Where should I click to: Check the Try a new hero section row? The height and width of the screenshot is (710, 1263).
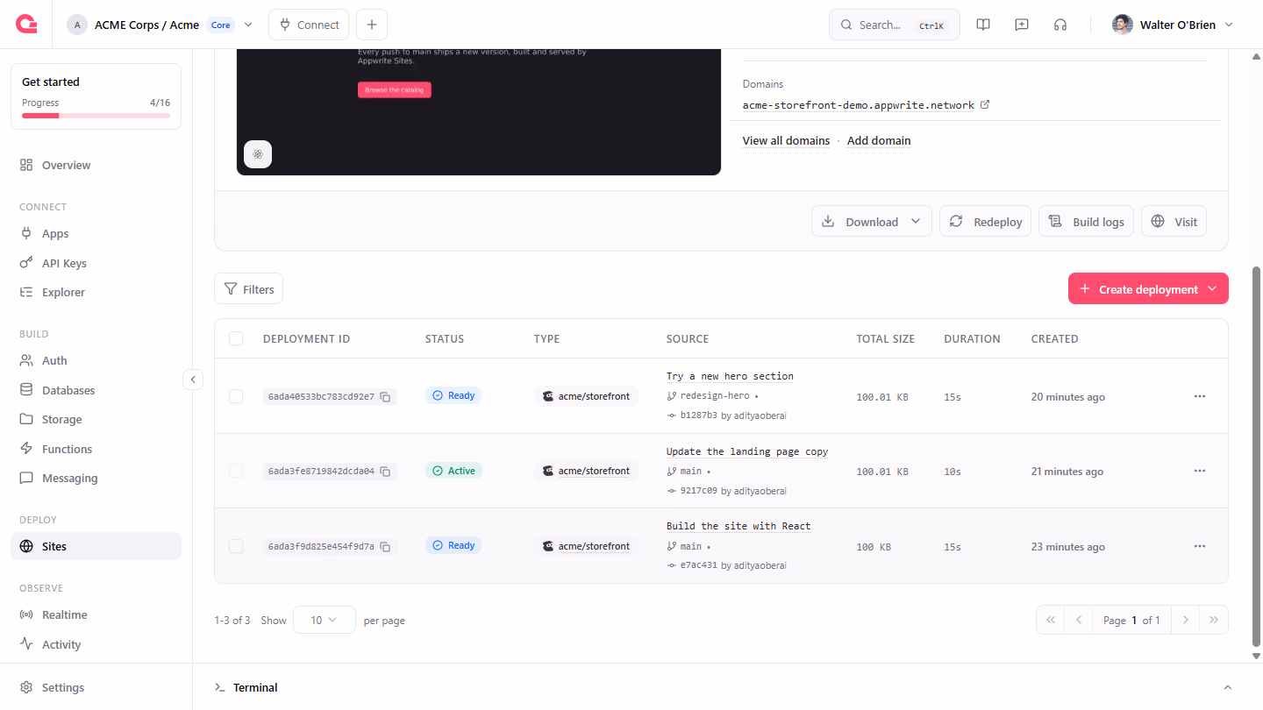pyautogui.click(x=236, y=396)
